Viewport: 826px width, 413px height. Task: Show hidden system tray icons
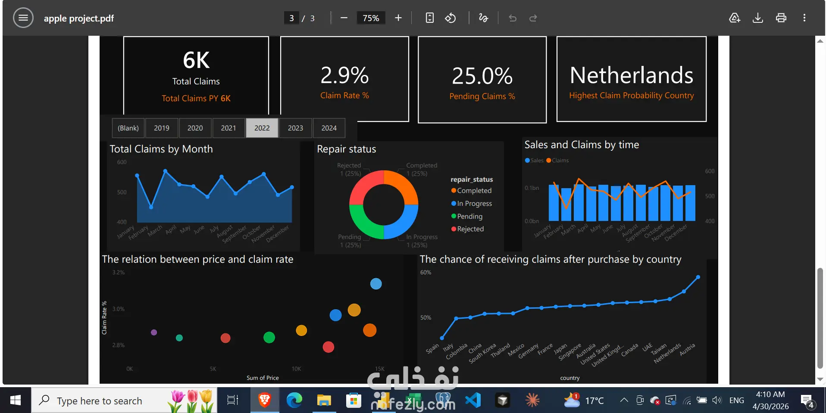624,401
